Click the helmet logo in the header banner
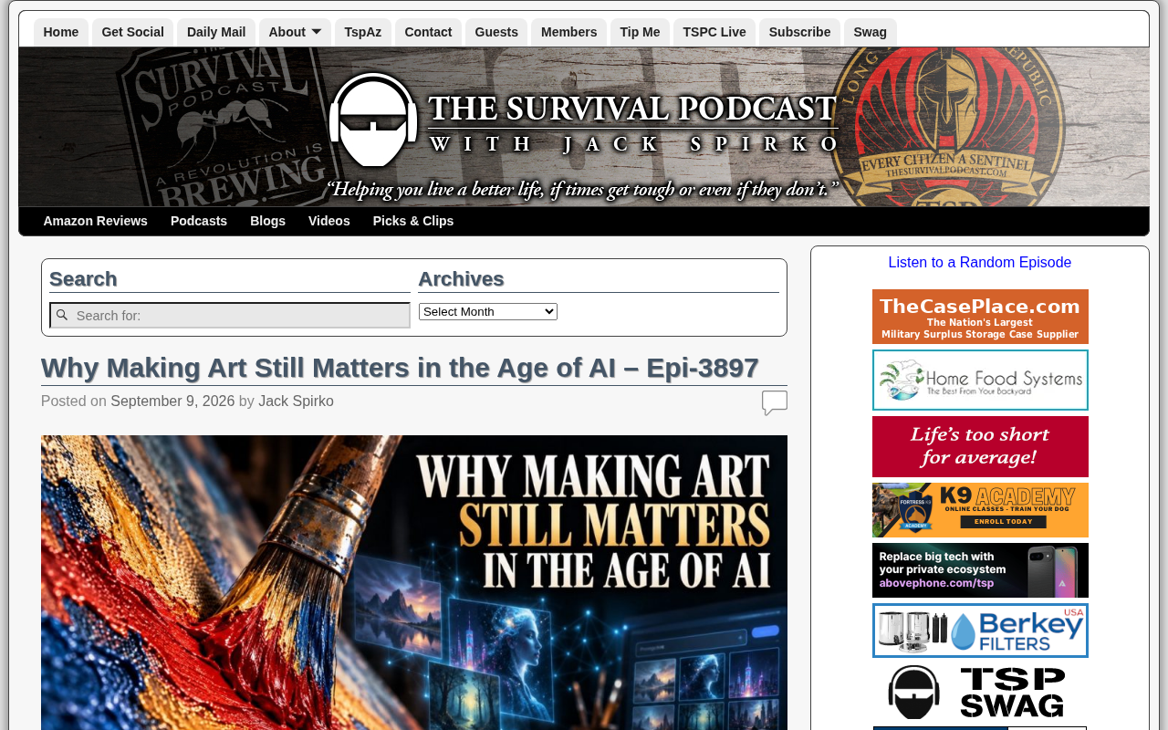This screenshot has width=1168, height=730. [373, 120]
